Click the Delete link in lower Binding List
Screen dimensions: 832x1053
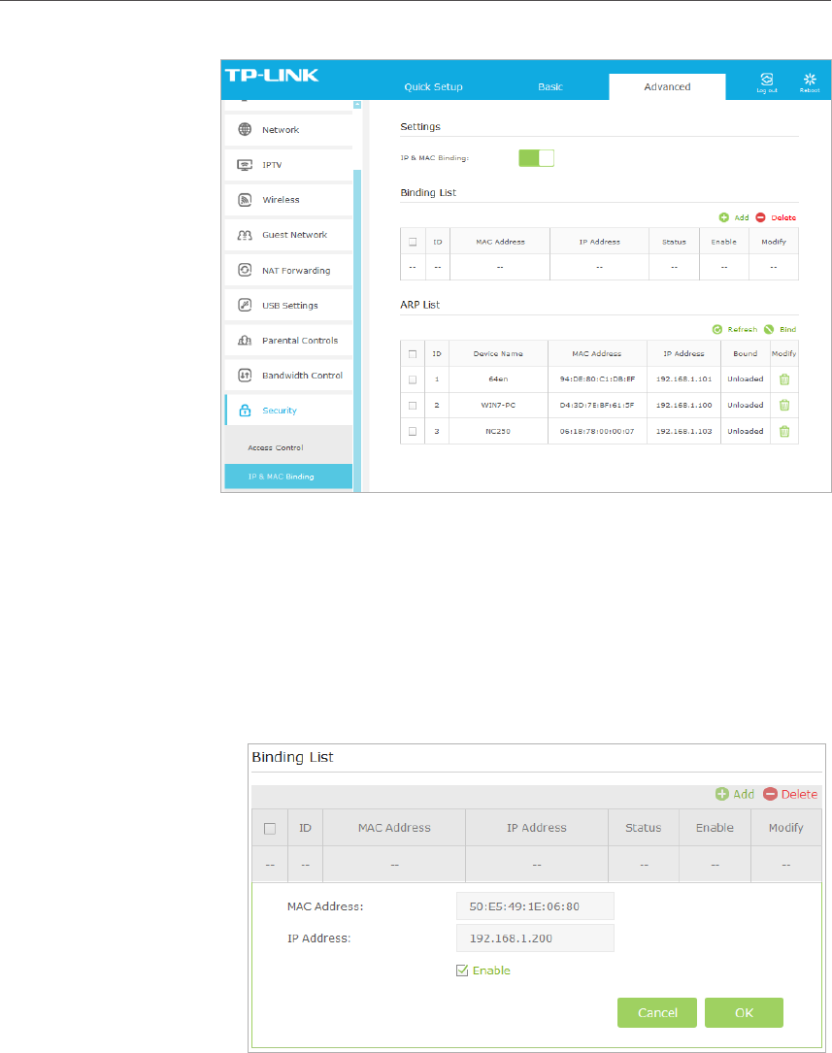pyautogui.click(x=799, y=794)
